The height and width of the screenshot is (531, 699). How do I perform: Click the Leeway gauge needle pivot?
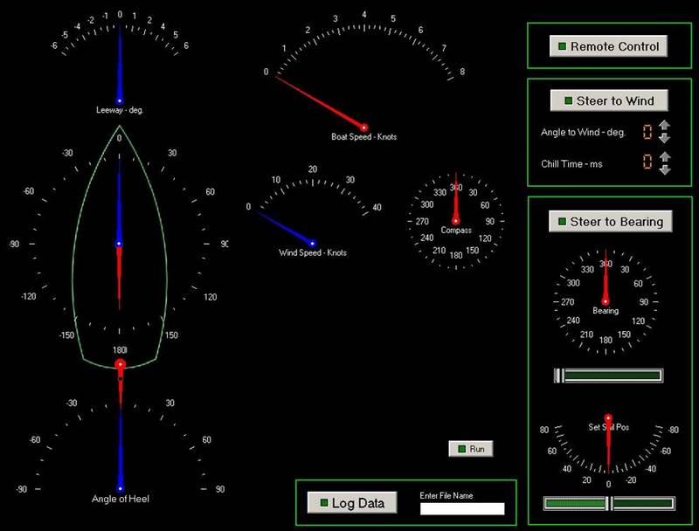(x=120, y=100)
